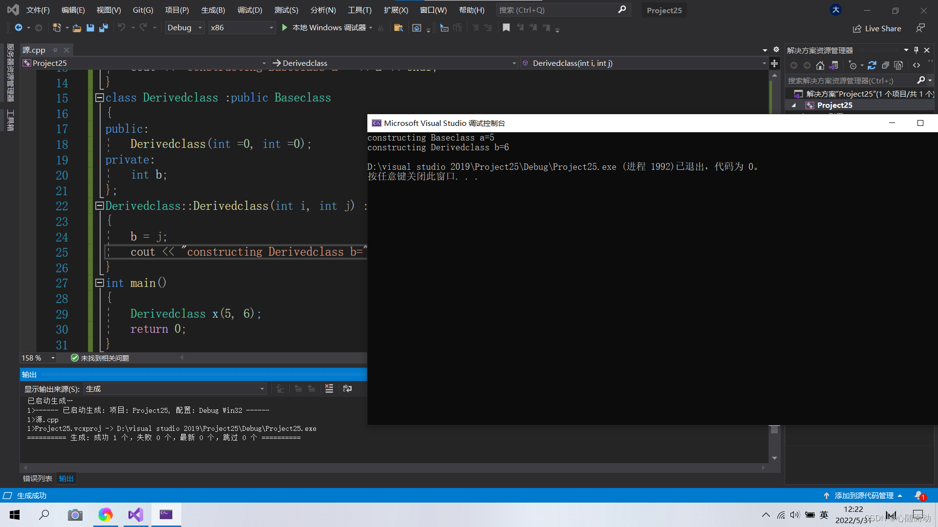Open the output source dropdown showing 生成
This screenshot has height=527, width=938.
pos(175,389)
